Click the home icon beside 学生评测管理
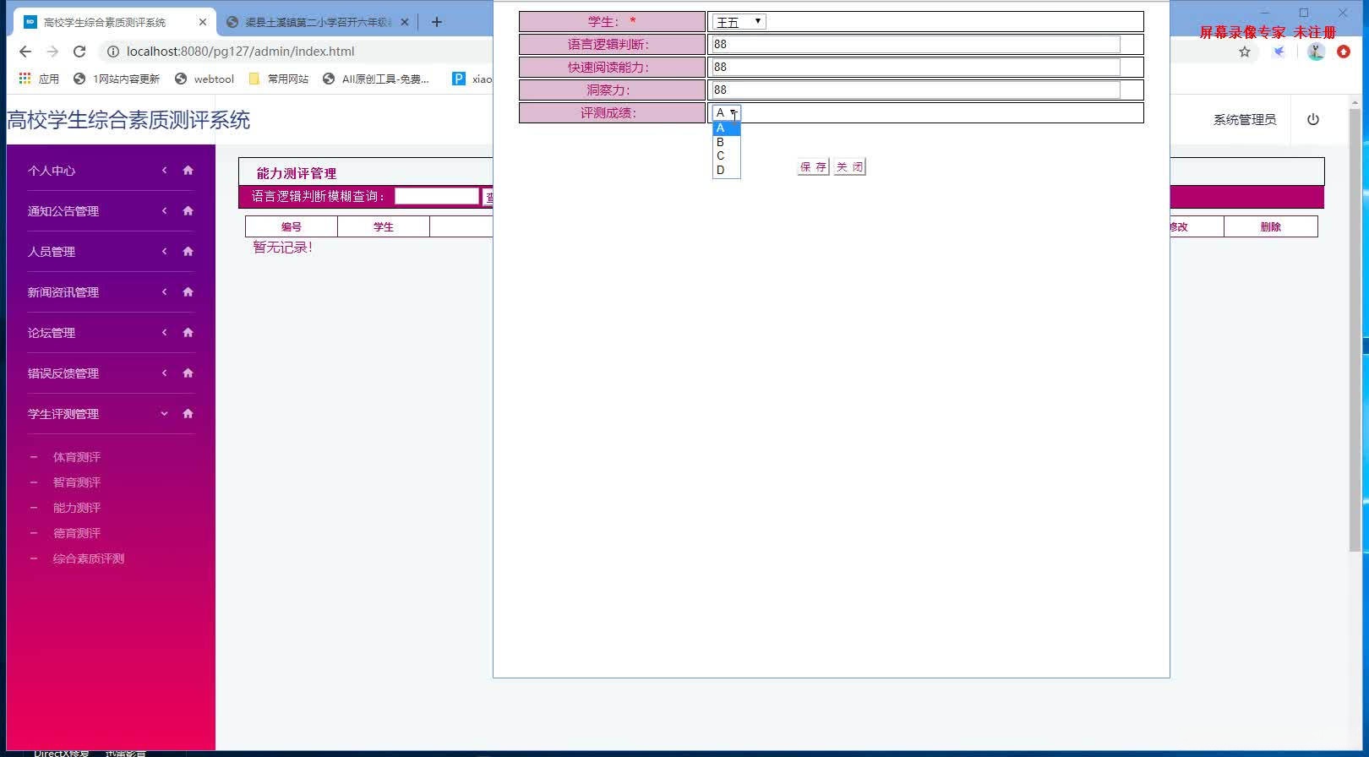 click(x=188, y=413)
